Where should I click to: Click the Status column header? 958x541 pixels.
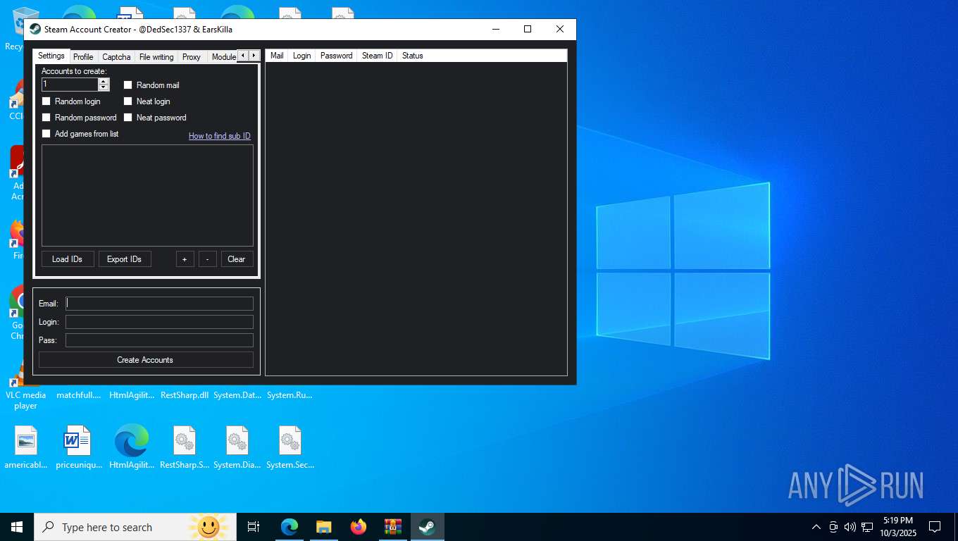point(412,56)
